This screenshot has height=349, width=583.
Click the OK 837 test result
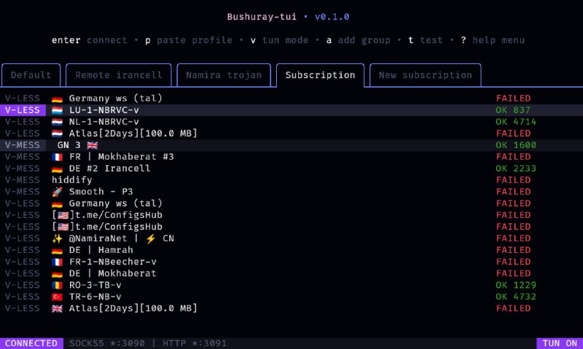coord(513,110)
